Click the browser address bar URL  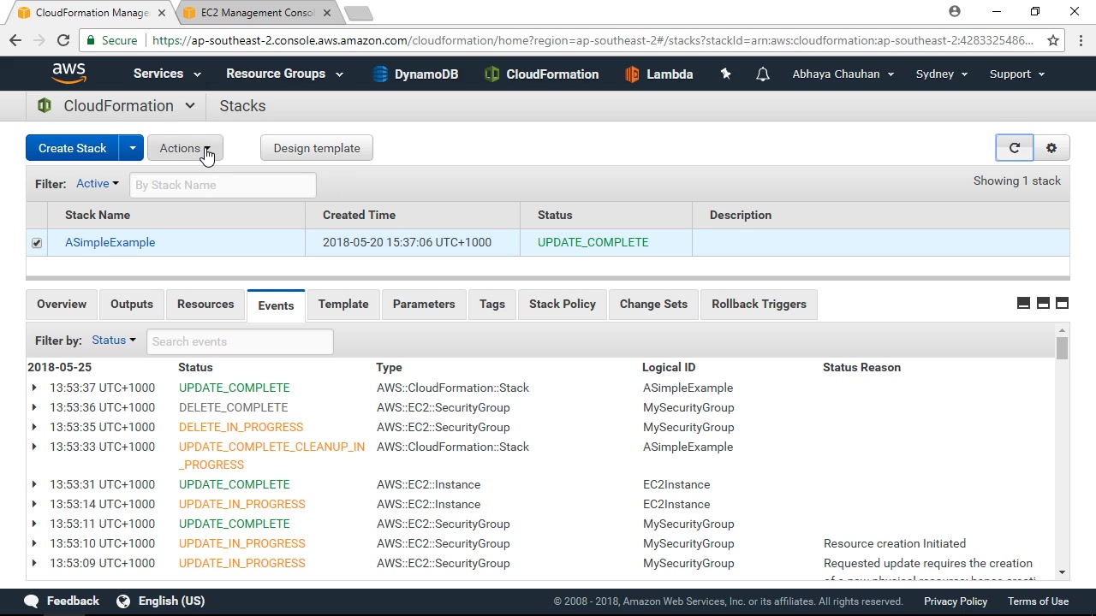pos(593,40)
